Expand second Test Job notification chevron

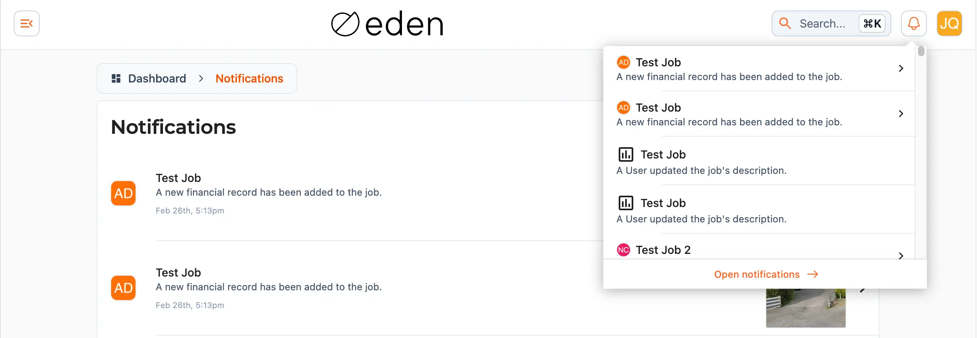[901, 114]
